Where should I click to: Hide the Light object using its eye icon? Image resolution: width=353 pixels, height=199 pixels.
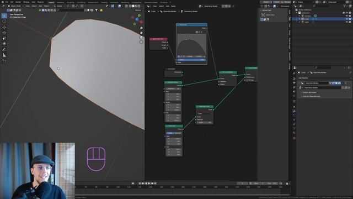click(347, 22)
